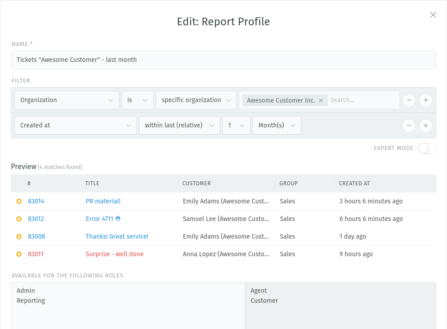
Task: Click customer Emily Adams in row 83014
Action: point(226,201)
